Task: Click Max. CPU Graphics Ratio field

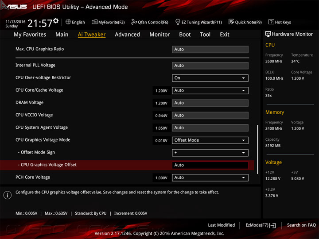Action: click(210, 50)
